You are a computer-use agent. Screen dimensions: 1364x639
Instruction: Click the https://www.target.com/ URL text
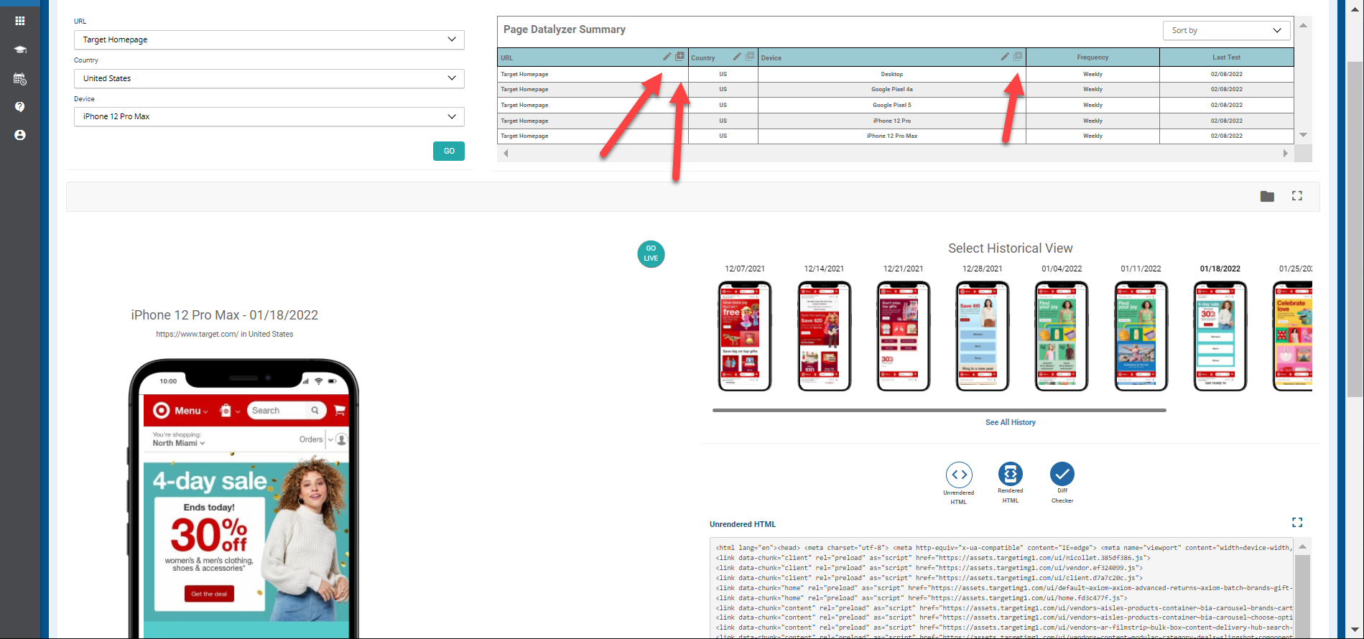tap(198, 334)
